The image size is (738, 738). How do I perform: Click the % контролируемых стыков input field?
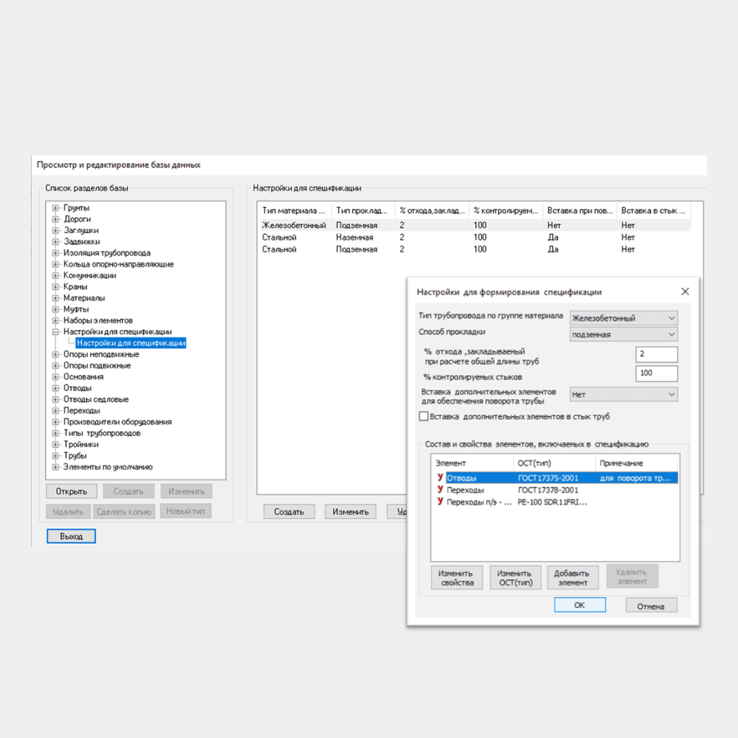[x=655, y=373]
